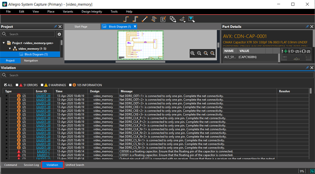Select the single-bend wire tool
The width and height of the screenshot is (315, 174).
coord(126,19)
